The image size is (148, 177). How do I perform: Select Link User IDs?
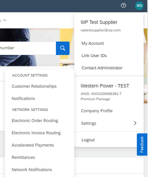point(94,55)
